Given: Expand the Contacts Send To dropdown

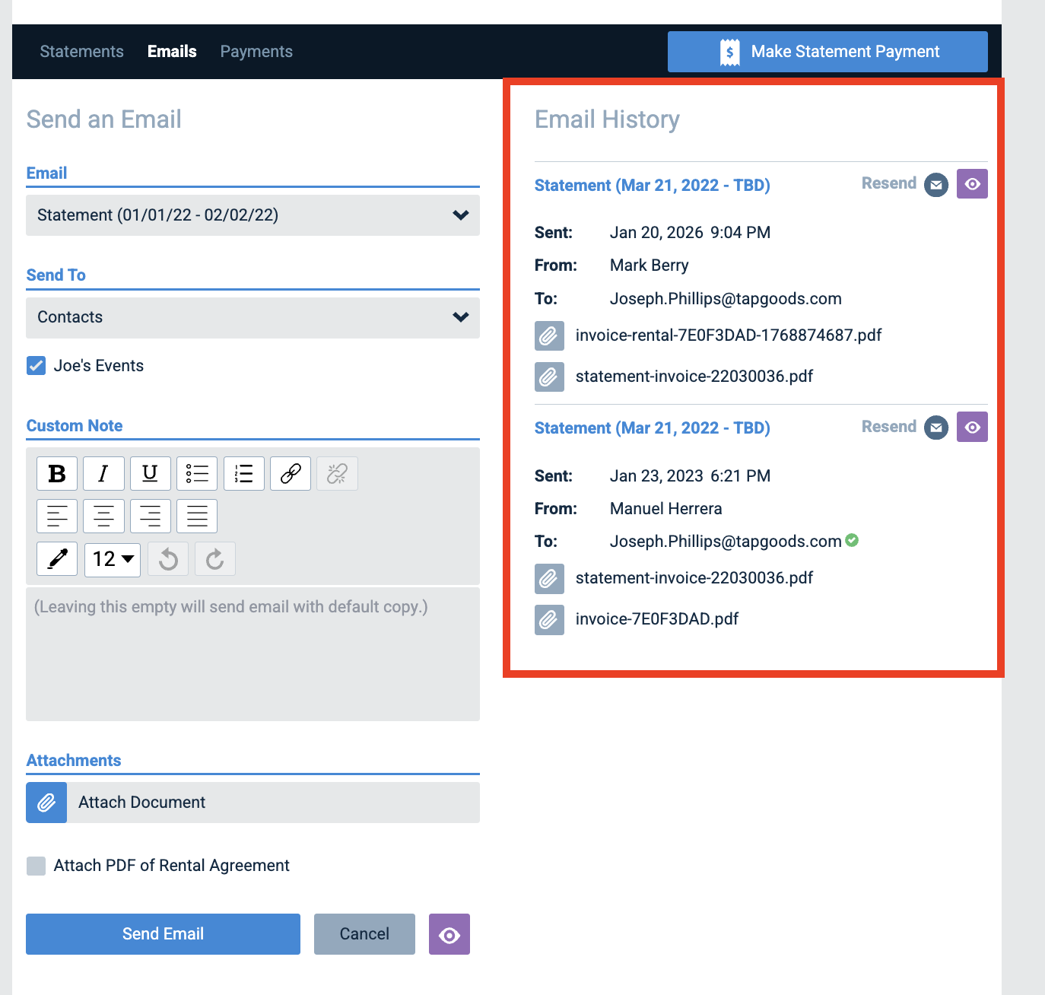Looking at the screenshot, I should [253, 317].
